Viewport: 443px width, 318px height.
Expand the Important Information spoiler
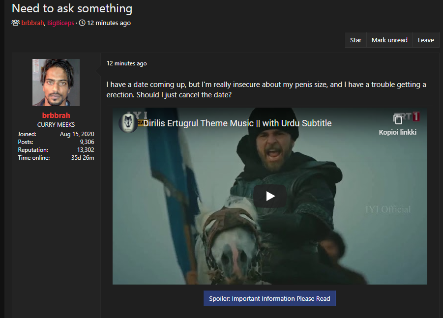click(269, 298)
